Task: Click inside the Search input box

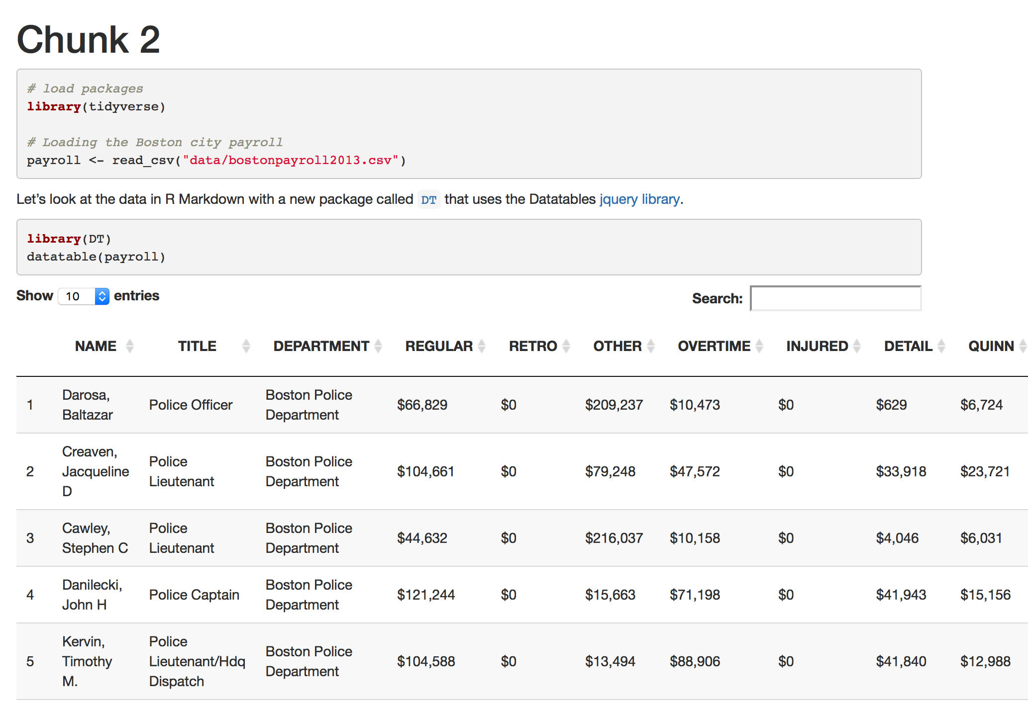Action: [835, 298]
